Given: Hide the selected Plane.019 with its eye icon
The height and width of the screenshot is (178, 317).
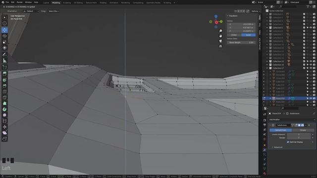Looking at the screenshot, I should point(311,98).
